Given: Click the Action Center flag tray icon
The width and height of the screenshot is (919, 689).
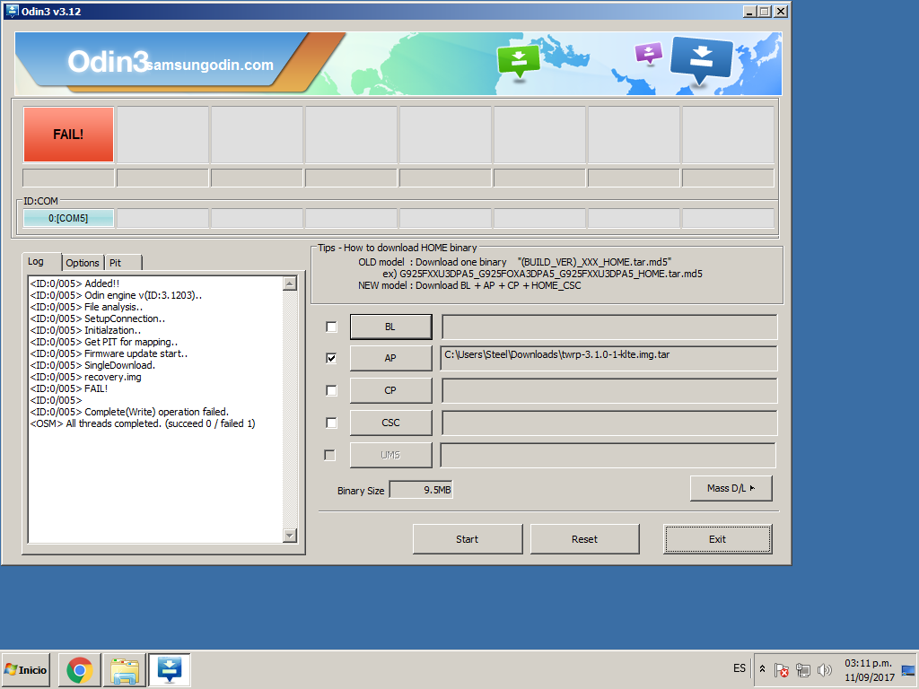Looking at the screenshot, I should [x=781, y=669].
